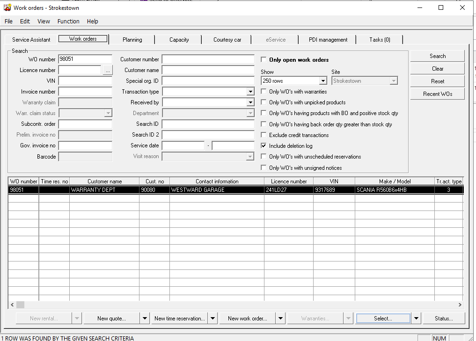Focus the Licence number field
Screen dimensions: 476x341
tap(80, 70)
